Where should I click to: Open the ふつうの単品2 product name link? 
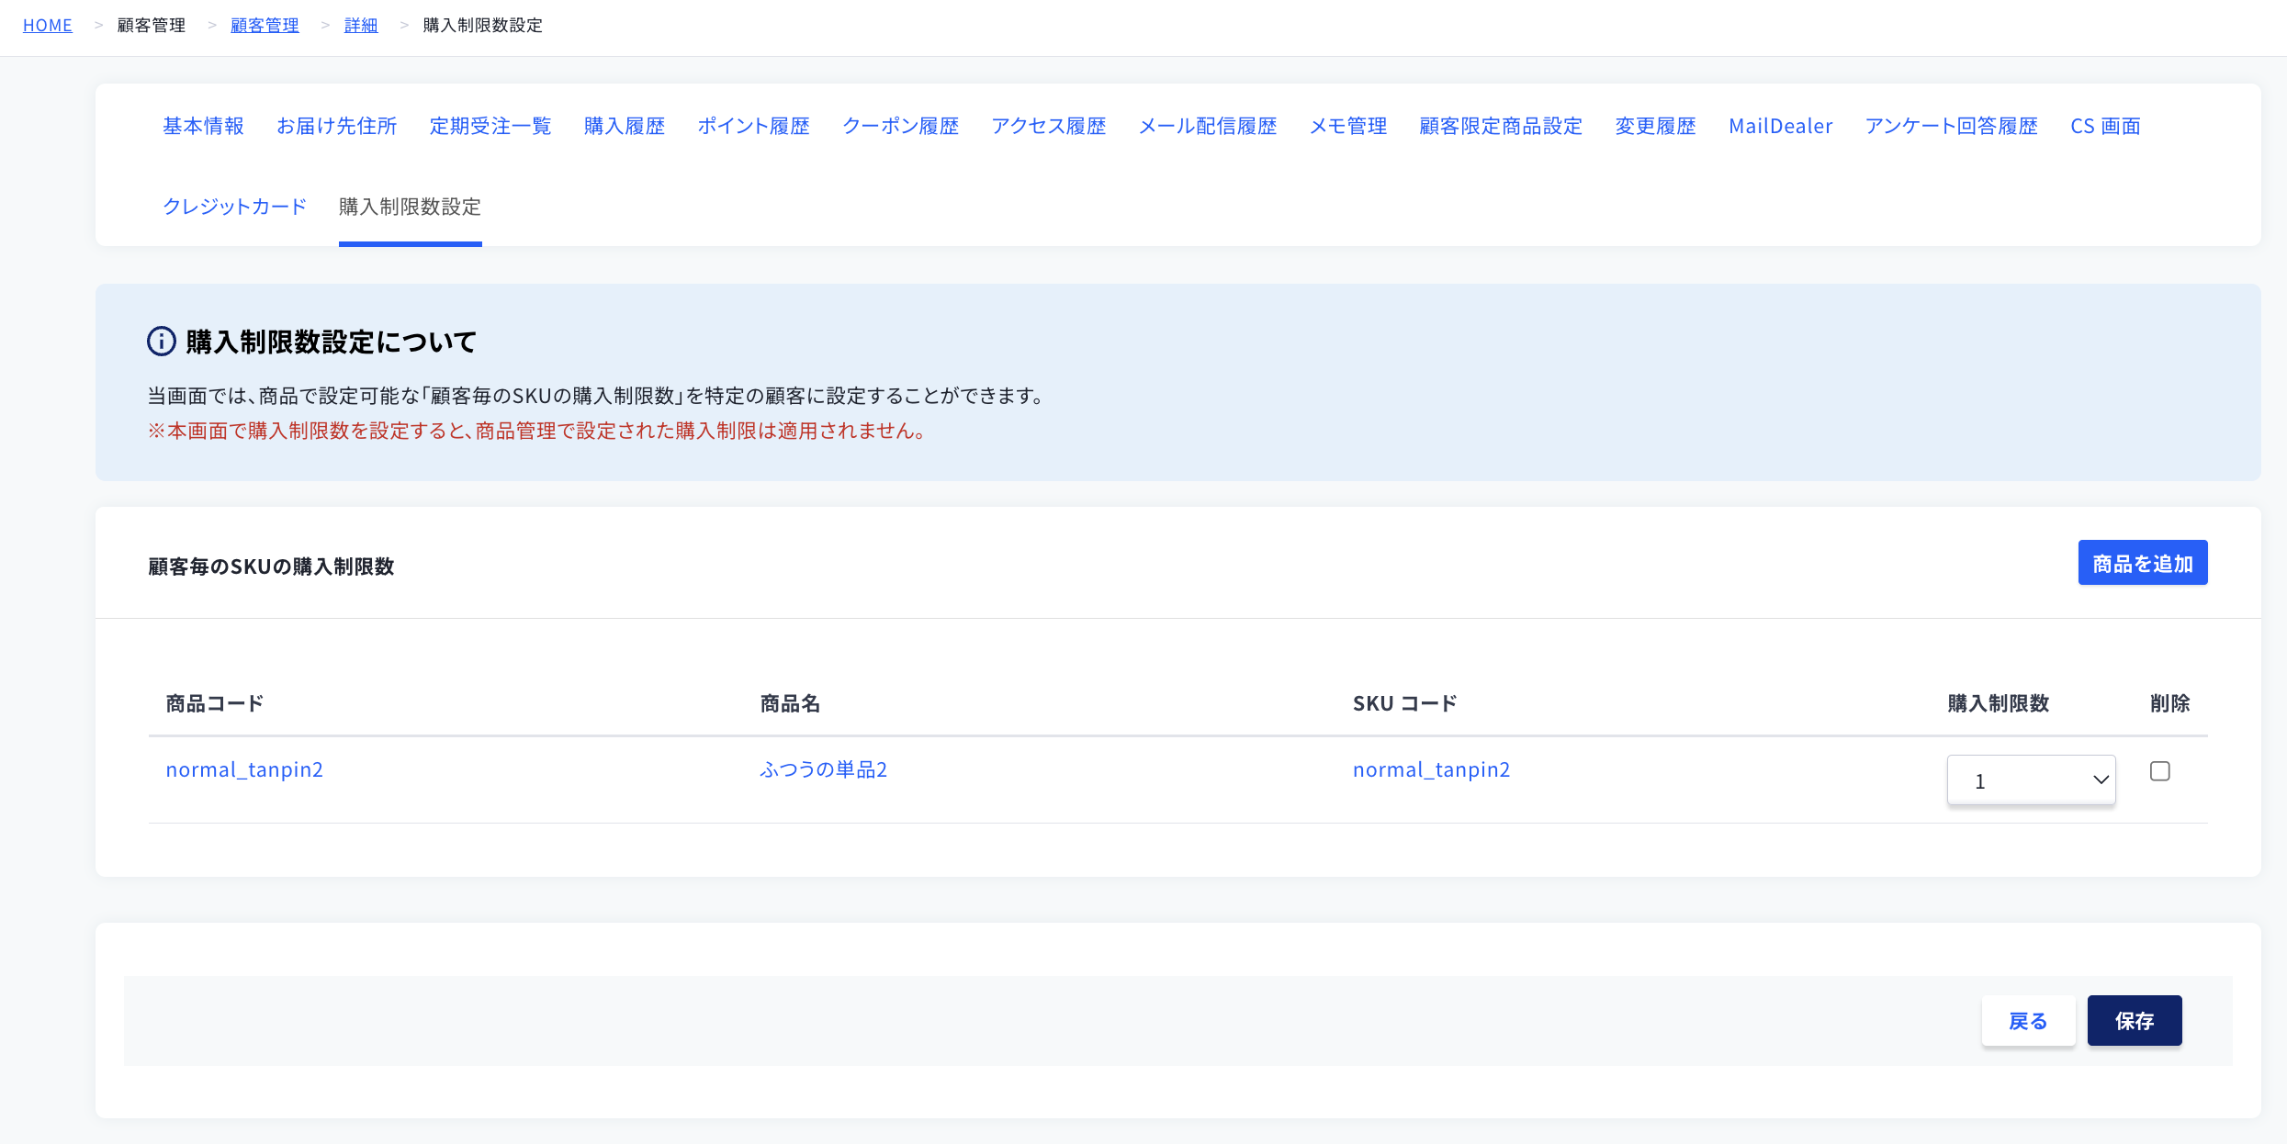click(x=824, y=769)
